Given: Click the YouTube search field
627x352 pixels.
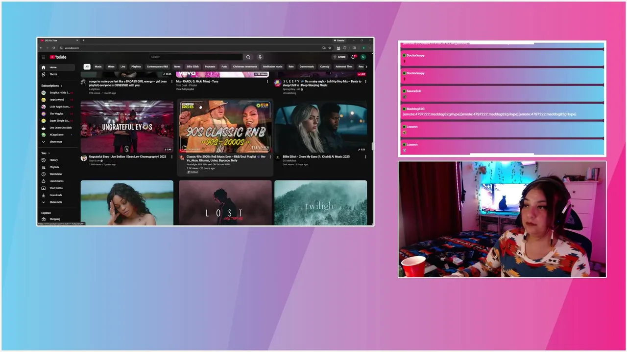Looking at the screenshot, I should 196,57.
